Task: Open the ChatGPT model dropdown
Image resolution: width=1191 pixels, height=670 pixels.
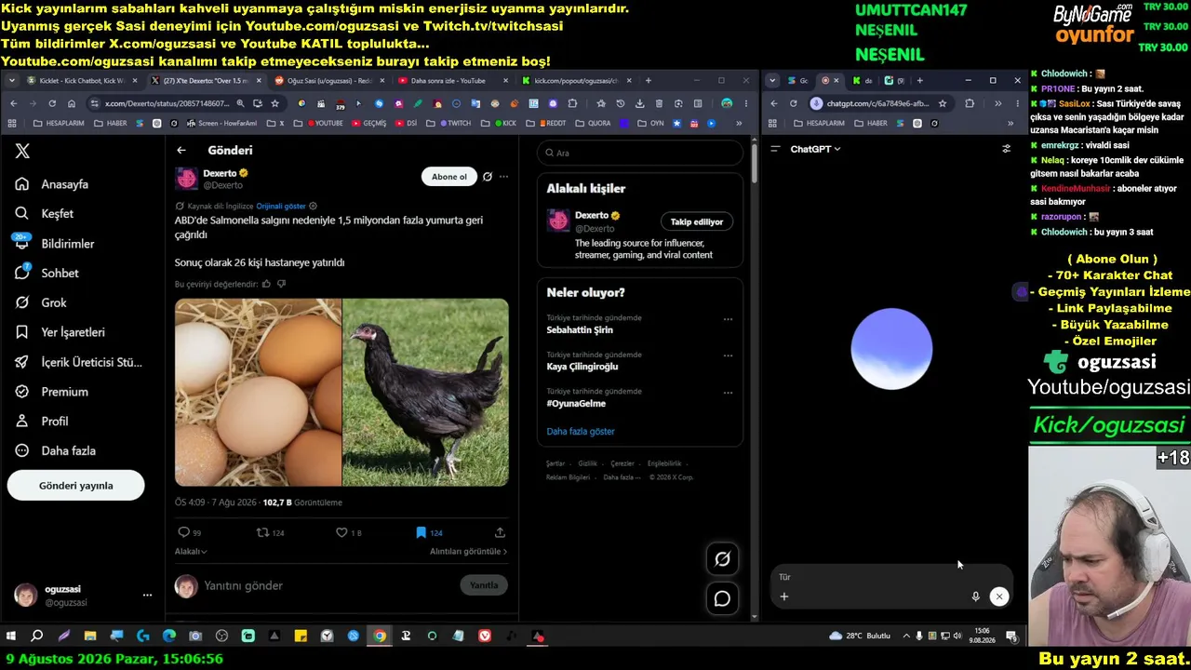Action: coord(815,149)
